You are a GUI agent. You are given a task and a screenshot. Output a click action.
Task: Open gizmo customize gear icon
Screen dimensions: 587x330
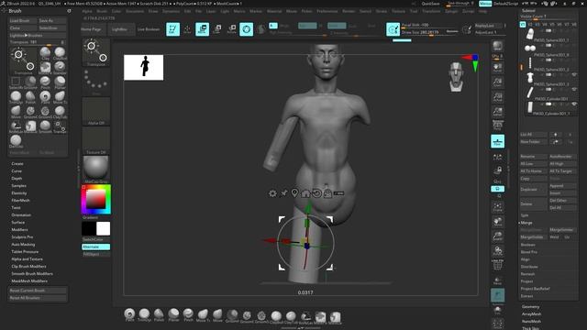tap(273, 193)
